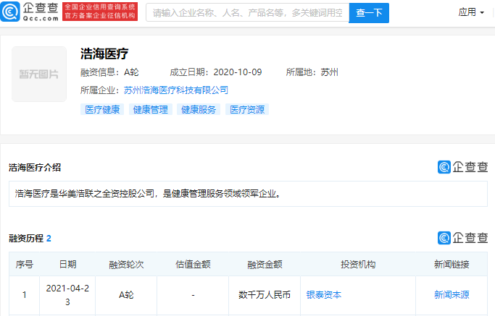The image size is (495, 316).
Task: Click the 融资信息 A轮 text
Action: pos(109,72)
